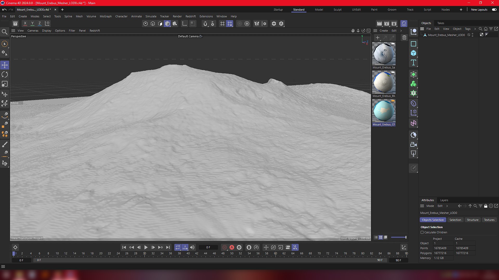Open the Volume builder green icon
This screenshot has height=280, width=499.
[x=413, y=84]
